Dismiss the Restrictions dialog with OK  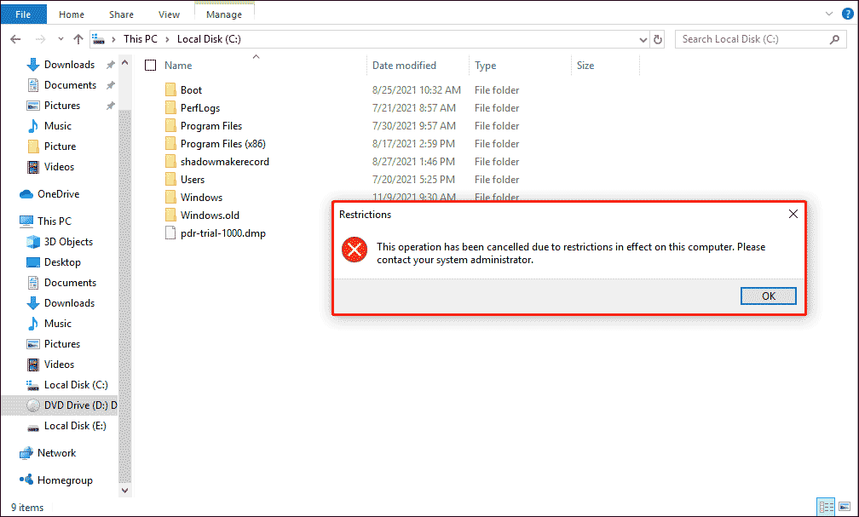[x=767, y=296]
